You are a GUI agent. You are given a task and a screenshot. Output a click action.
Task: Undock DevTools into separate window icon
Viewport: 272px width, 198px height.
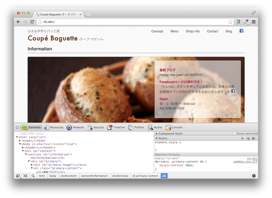tap(18, 176)
